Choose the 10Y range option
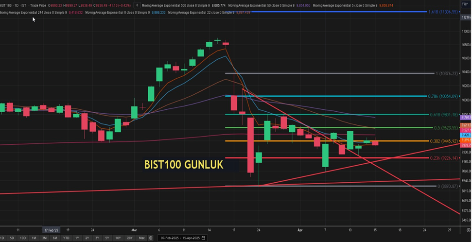Image resolution: width=472 pixels, height=242 pixels. tap(118, 238)
